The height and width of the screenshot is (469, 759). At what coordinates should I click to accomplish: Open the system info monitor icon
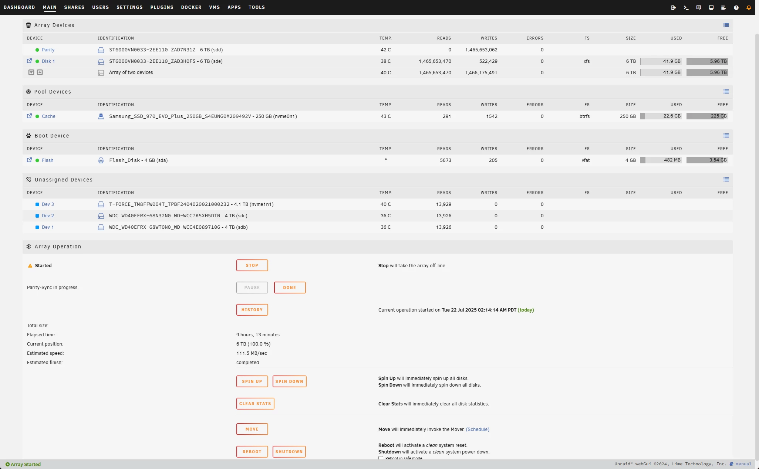[711, 7]
